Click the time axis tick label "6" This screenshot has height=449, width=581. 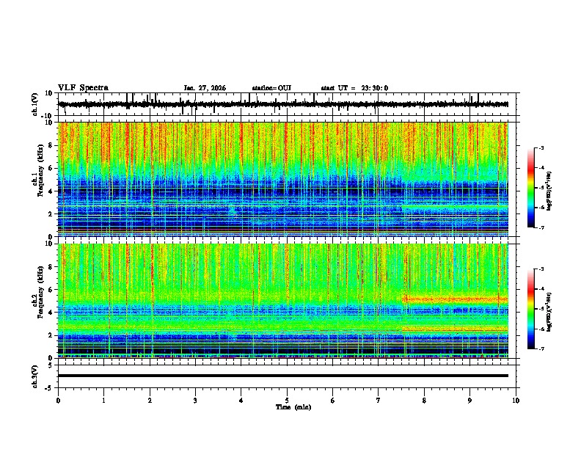333,401
